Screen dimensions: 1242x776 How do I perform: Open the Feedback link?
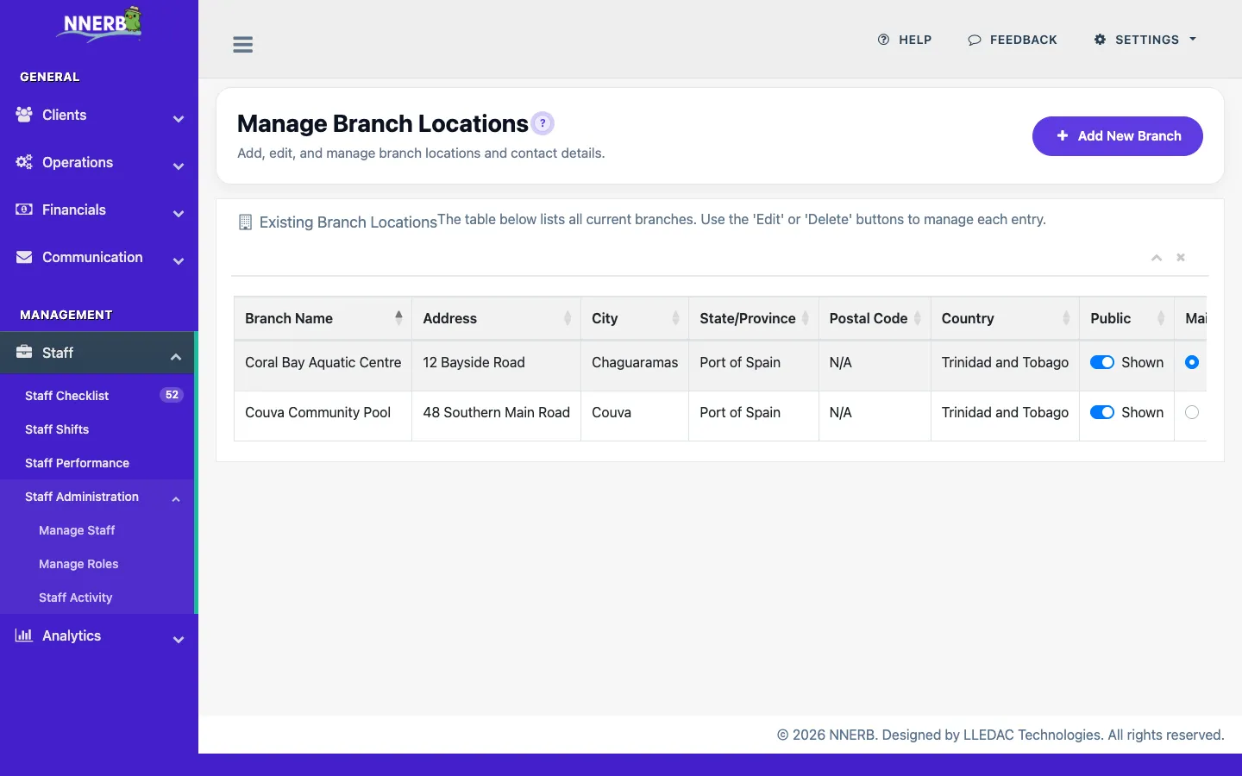coord(1013,40)
